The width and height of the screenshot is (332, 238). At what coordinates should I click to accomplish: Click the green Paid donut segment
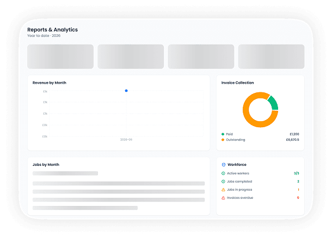point(273,103)
